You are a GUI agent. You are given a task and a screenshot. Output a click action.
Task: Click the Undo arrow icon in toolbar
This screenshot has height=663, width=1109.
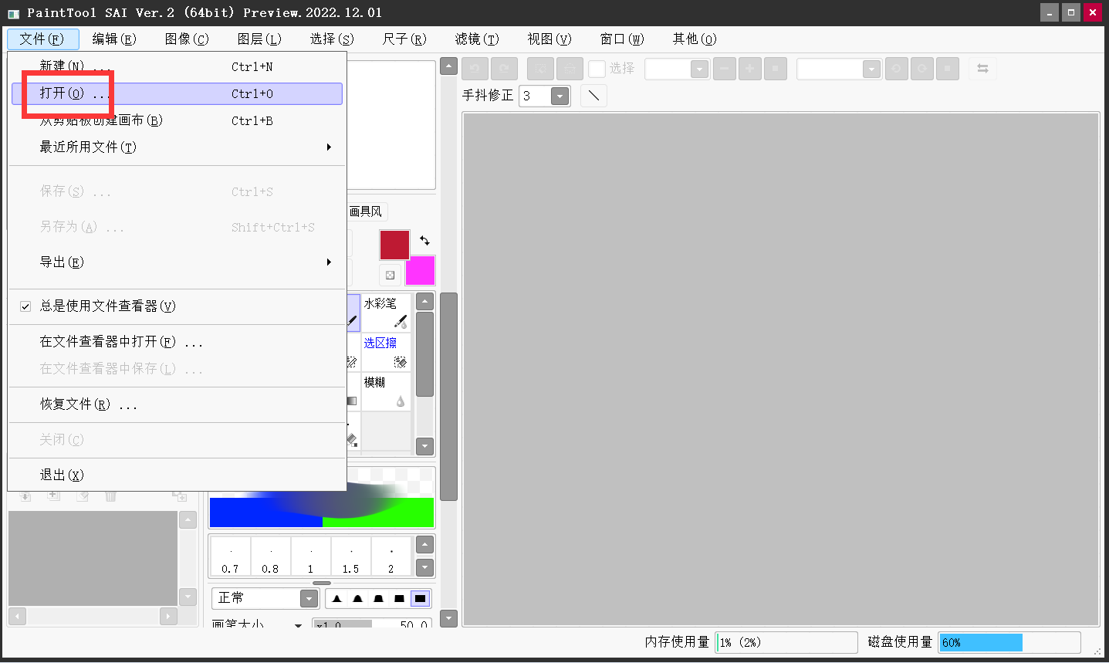click(475, 69)
